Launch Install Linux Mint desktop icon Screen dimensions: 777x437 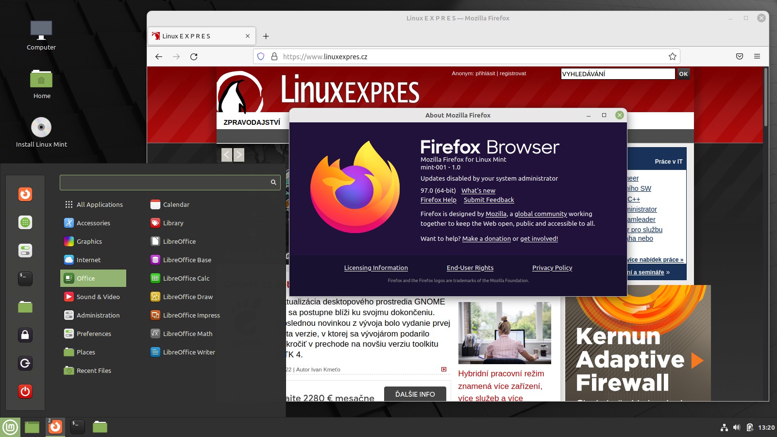point(41,133)
